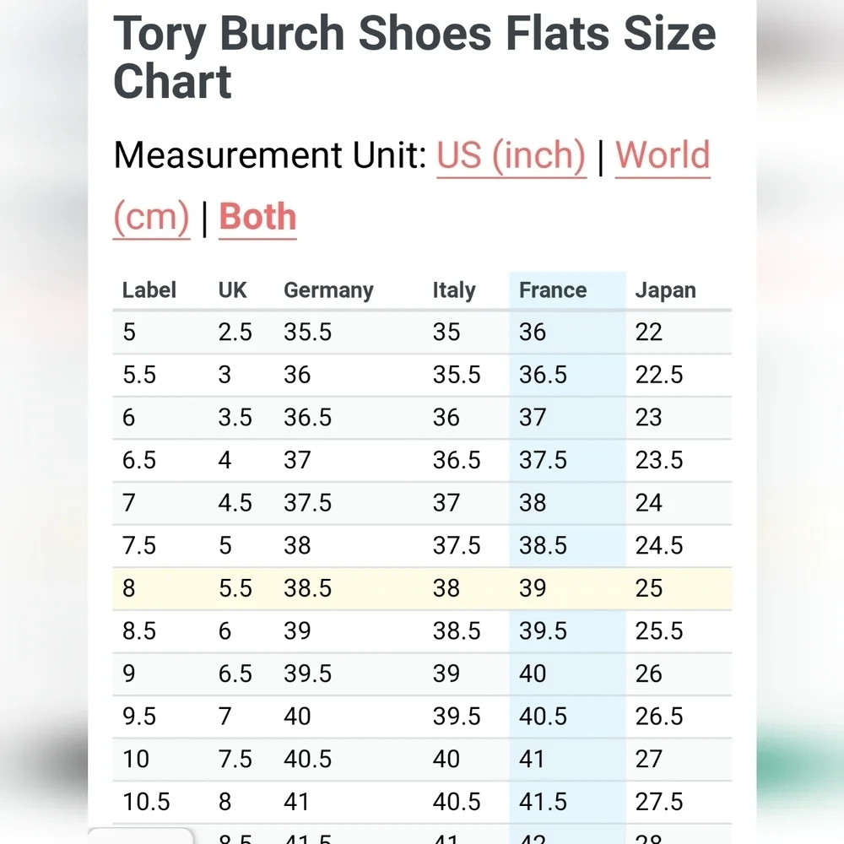Screen dimensions: 844x844
Task: Choose the Both measurement unit link
Action: pyautogui.click(x=257, y=217)
